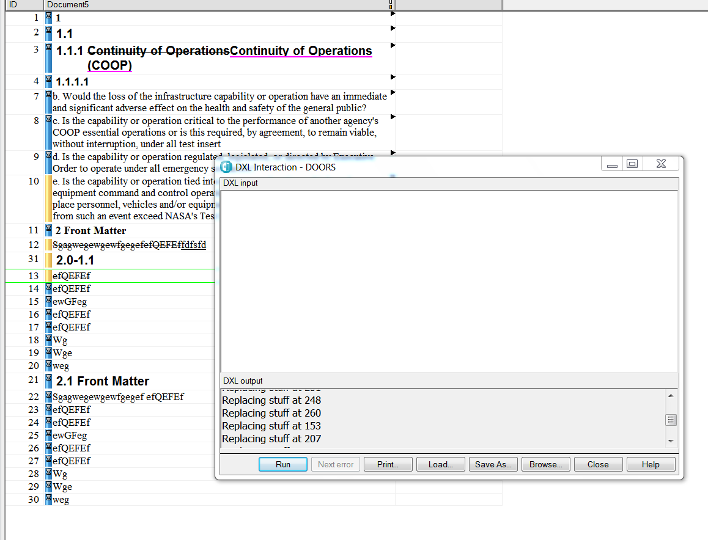Open the link arrow on row ID 1
Viewport: 708px width, 540px height.
[x=393, y=13]
